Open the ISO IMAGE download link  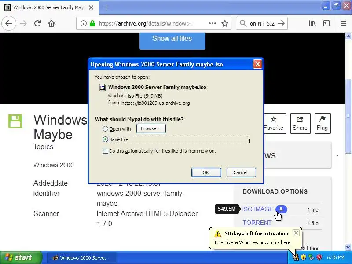(x=258, y=209)
